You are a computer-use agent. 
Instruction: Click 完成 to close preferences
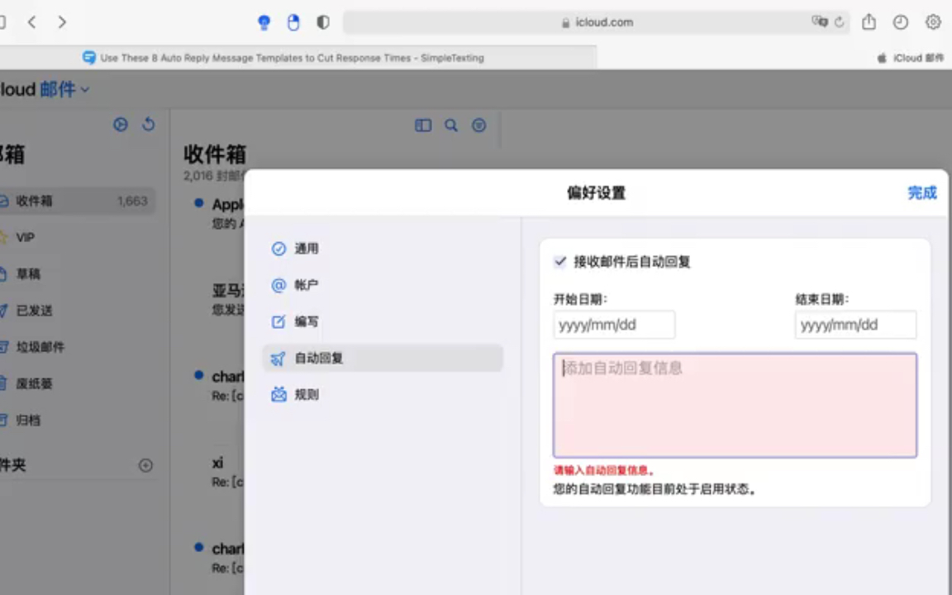921,193
